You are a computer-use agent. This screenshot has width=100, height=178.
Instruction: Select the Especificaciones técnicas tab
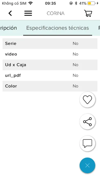point(58,28)
